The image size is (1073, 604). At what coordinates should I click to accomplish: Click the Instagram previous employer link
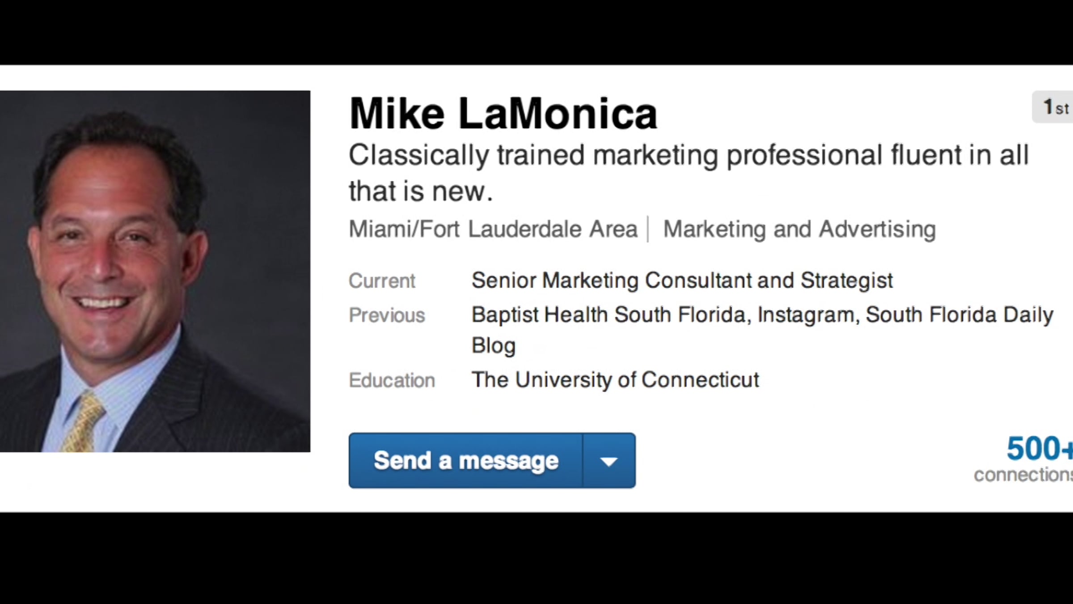coord(808,315)
